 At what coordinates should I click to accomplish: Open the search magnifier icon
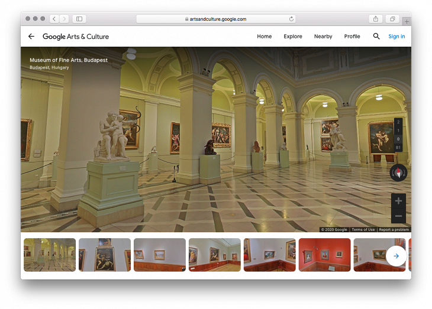click(x=376, y=37)
